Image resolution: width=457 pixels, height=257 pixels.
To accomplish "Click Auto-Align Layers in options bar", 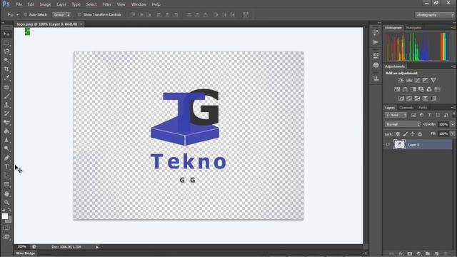I will (246, 14).
